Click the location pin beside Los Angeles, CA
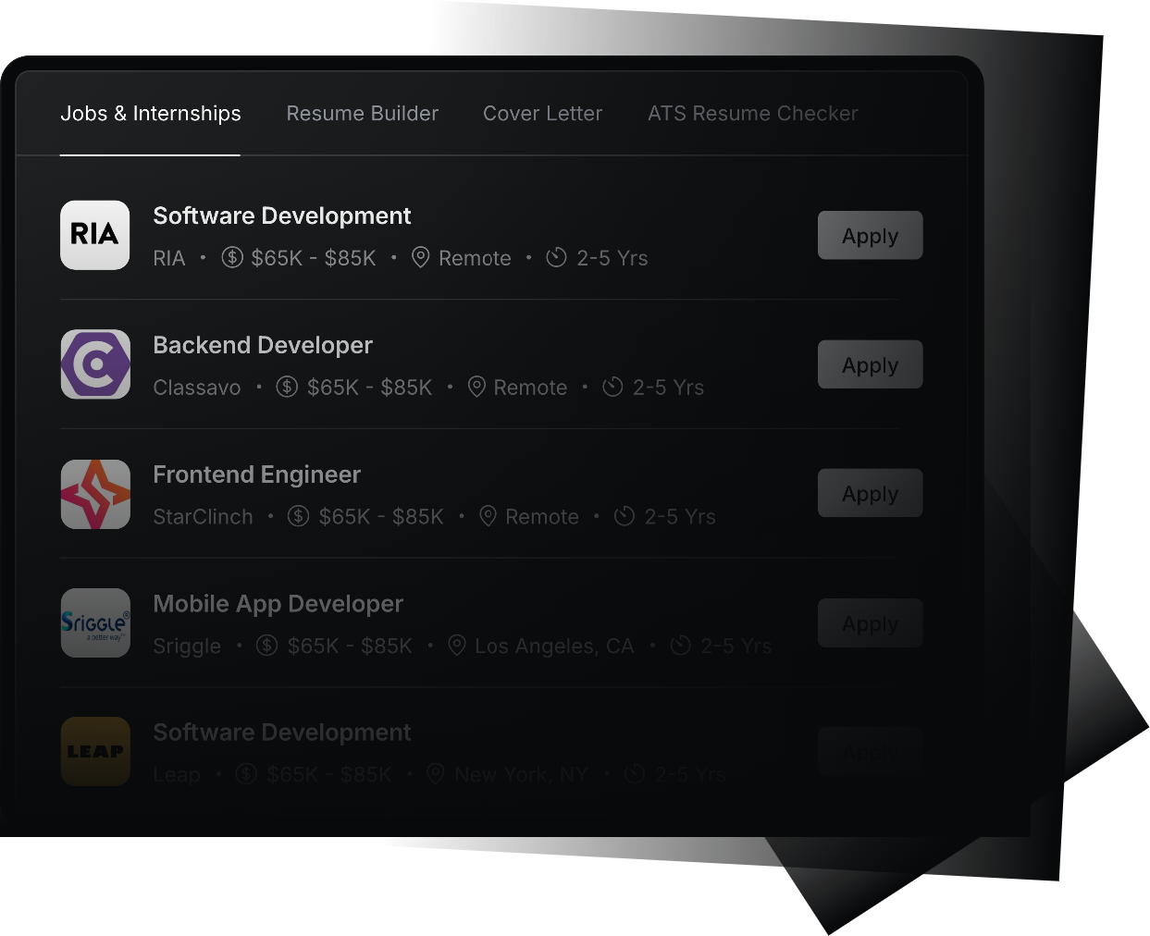The width and height of the screenshot is (1150, 936). pyautogui.click(x=457, y=646)
